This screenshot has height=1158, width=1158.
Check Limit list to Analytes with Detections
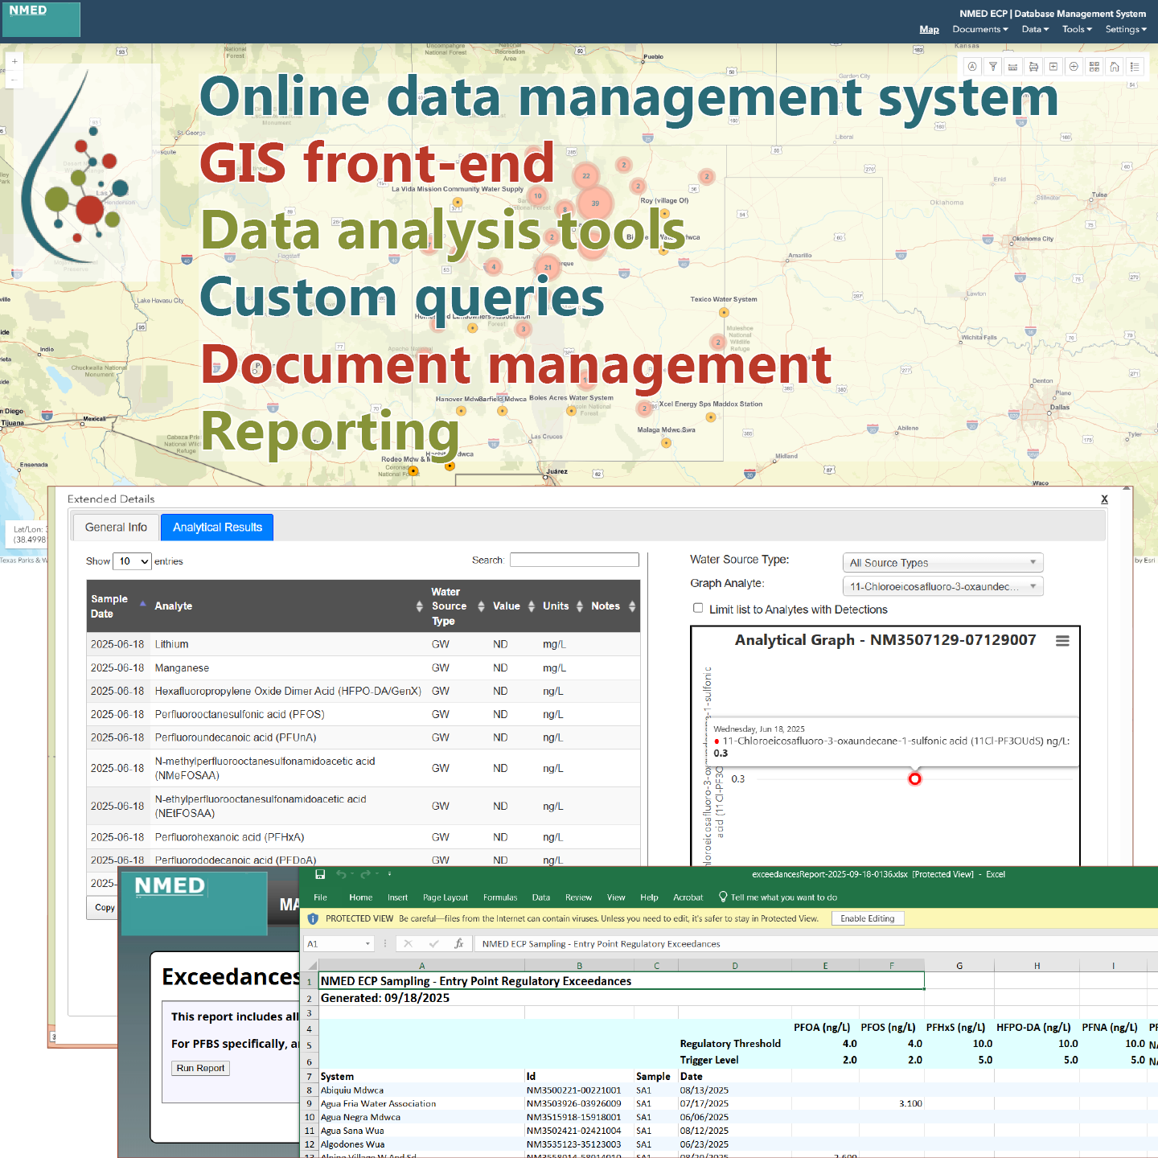point(698,609)
